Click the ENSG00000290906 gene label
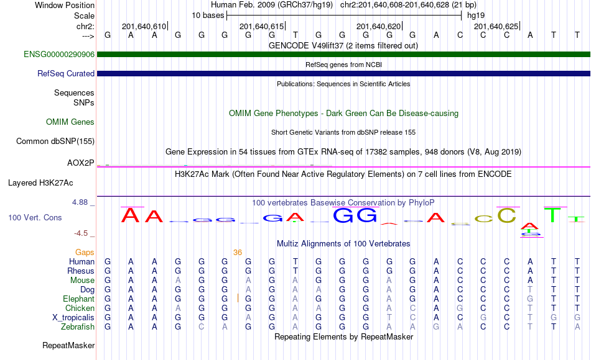Image resolution: width=591 pixels, height=360 pixels. (59, 54)
